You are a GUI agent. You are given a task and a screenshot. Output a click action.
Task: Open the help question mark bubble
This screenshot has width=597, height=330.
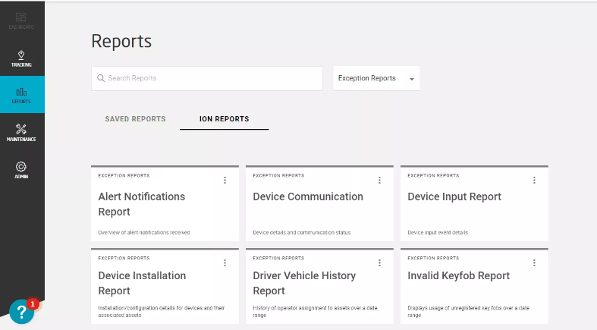[x=21, y=312]
